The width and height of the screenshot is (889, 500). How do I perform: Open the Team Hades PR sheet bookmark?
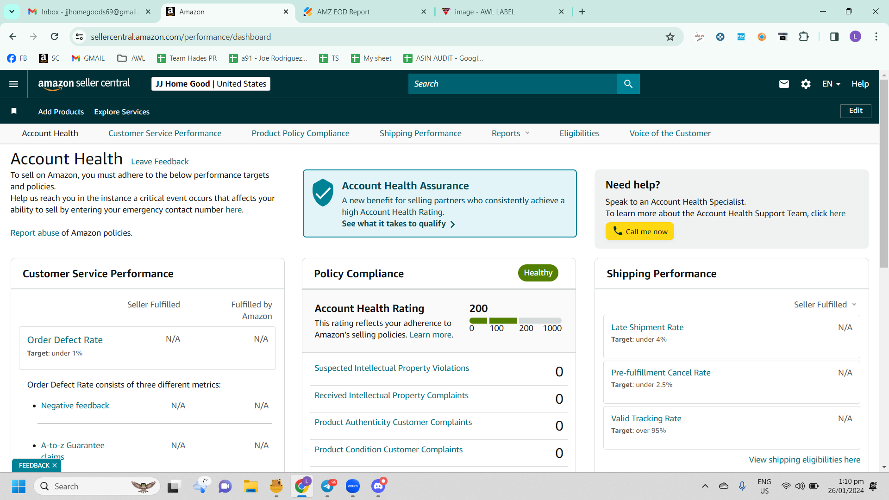tap(187, 58)
